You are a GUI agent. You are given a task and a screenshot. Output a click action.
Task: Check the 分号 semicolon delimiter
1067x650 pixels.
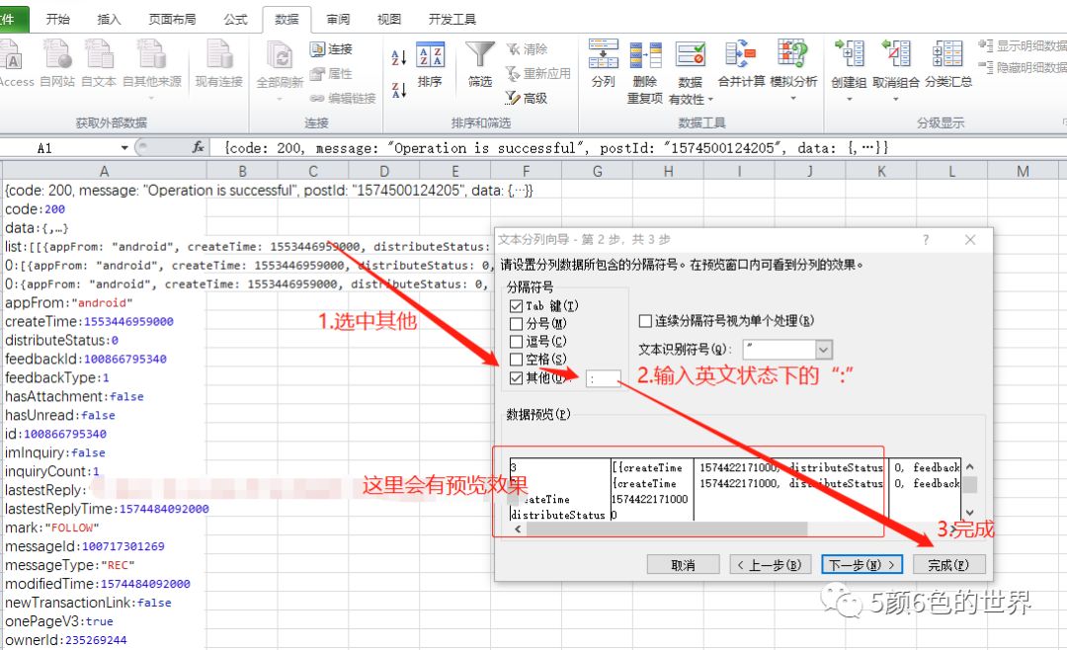coord(516,324)
